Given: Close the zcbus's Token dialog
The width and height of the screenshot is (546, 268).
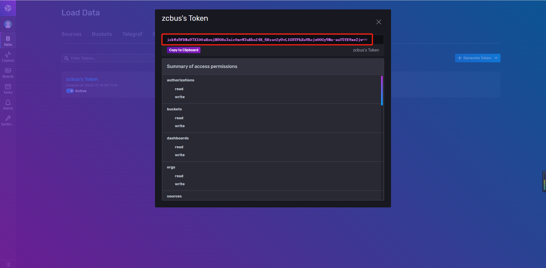Looking at the screenshot, I should (379, 22).
